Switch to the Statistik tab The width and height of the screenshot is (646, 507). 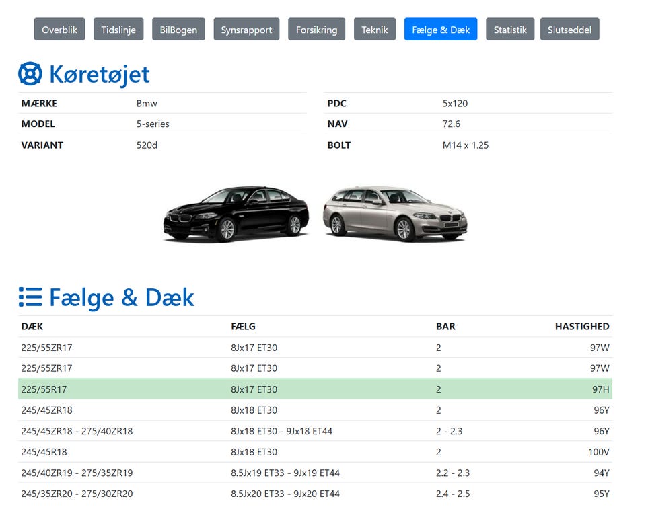pyautogui.click(x=510, y=29)
